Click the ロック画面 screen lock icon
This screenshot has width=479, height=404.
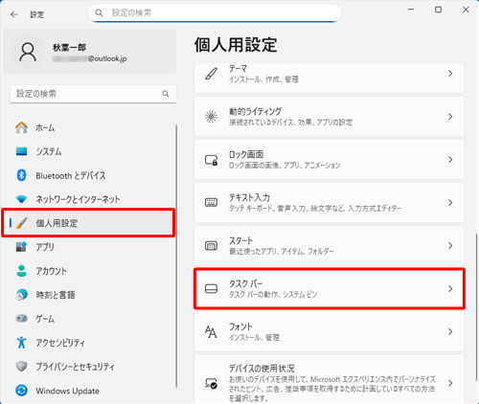(x=211, y=160)
